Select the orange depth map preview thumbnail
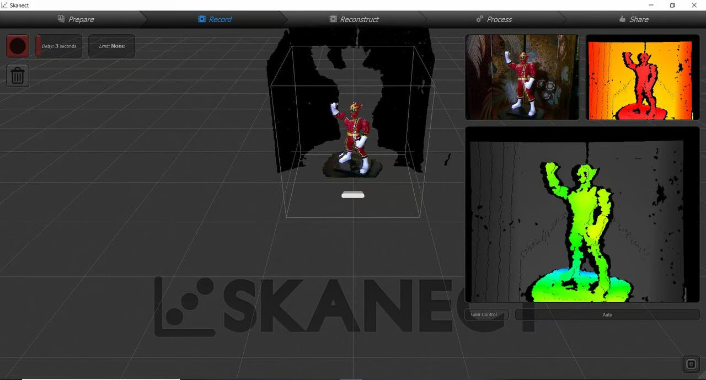The height and width of the screenshot is (380, 706). tap(642, 77)
